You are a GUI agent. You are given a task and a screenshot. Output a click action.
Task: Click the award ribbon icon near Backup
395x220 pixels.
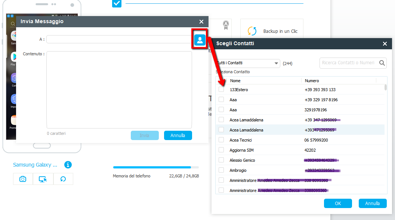(x=226, y=25)
